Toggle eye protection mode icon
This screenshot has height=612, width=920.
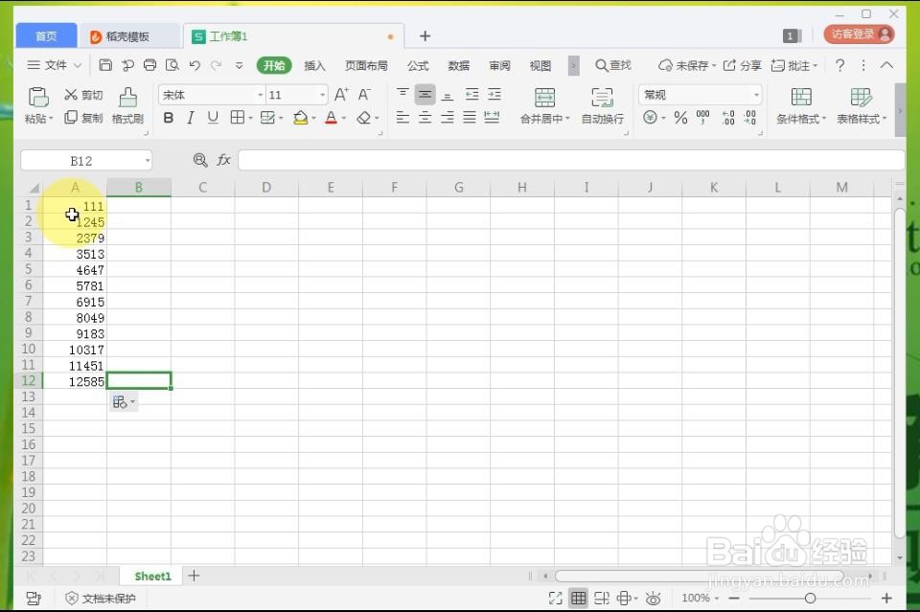653,598
